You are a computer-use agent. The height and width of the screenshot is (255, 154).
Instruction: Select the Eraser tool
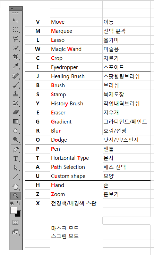(x=16, y=112)
